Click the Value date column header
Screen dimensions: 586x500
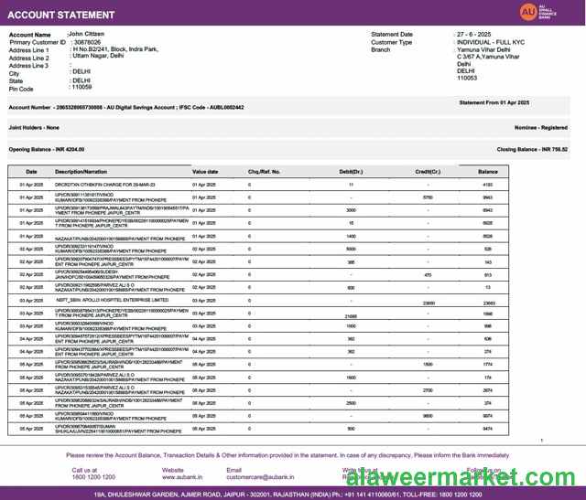[x=205, y=172]
